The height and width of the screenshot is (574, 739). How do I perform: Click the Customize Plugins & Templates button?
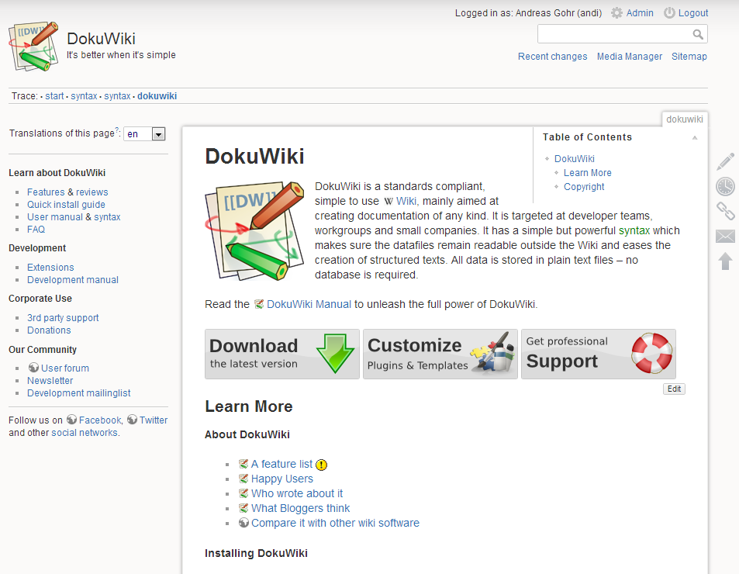440,354
